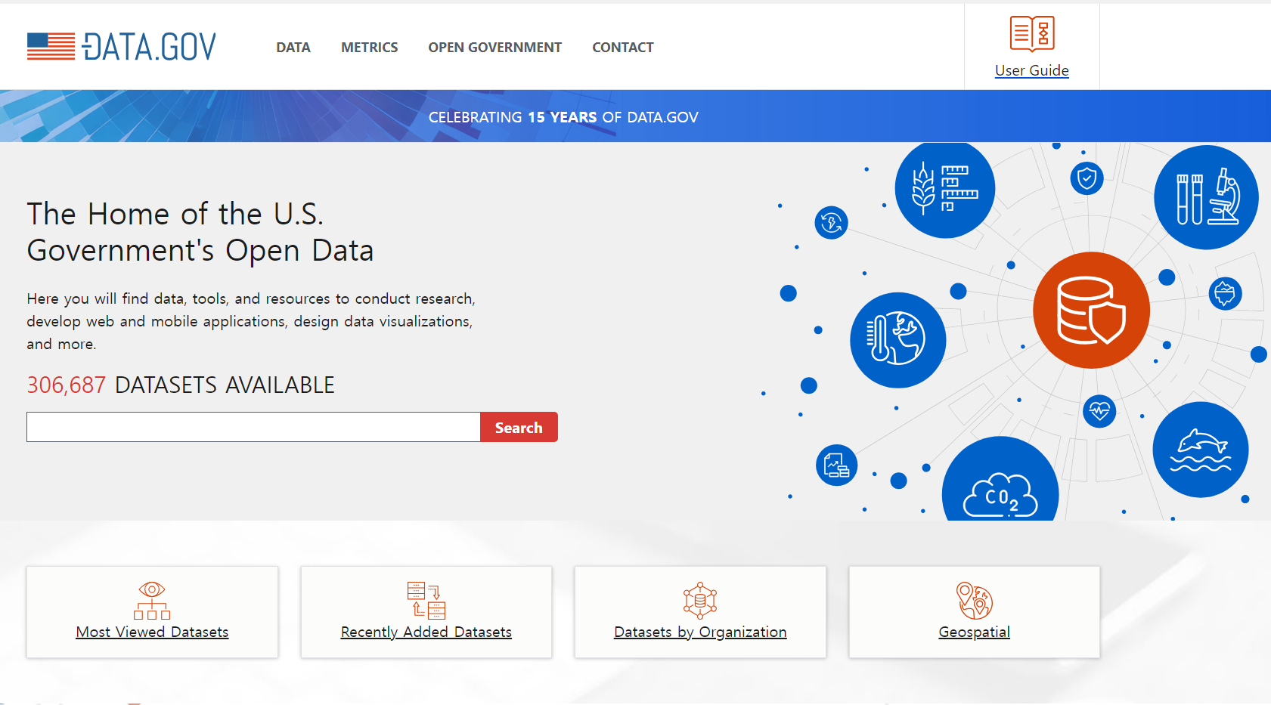
Task: Open the Geospatial link
Action: point(975,632)
